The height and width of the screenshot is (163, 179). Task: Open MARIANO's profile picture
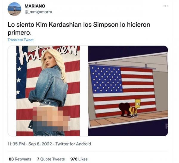pos(14,9)
